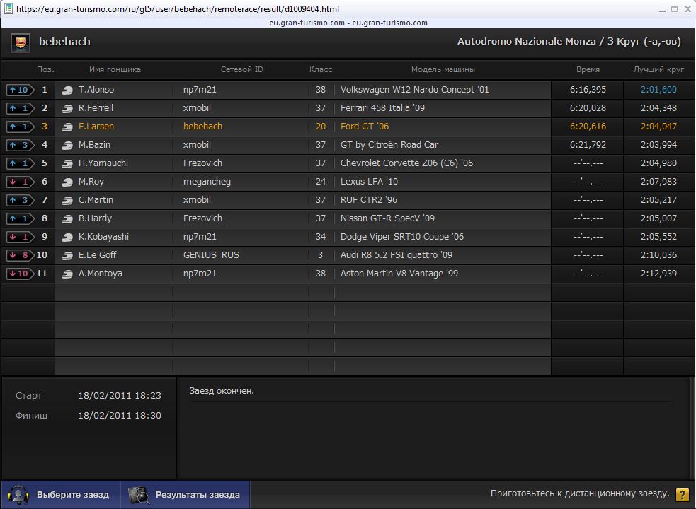Click the Модель машины column header
The height and width of the screenshot is (509, 696).
[443, 69]
